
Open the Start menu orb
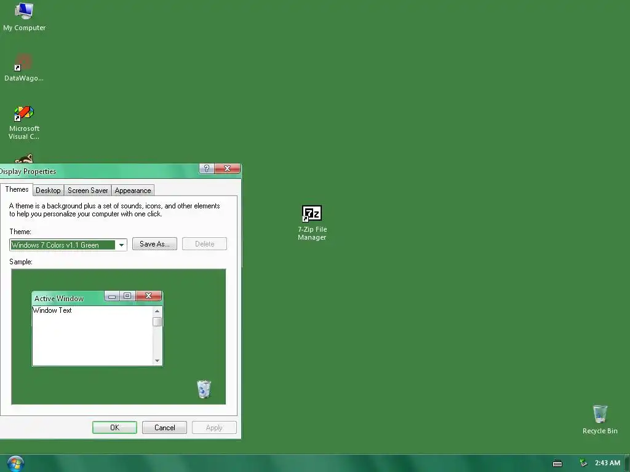(15, 463)
